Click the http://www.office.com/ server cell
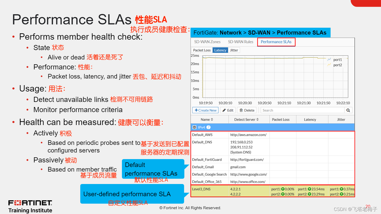 pos(248,182)
